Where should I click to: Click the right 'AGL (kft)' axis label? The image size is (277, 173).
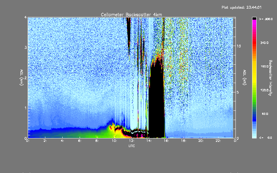click(x=245, y=78)
